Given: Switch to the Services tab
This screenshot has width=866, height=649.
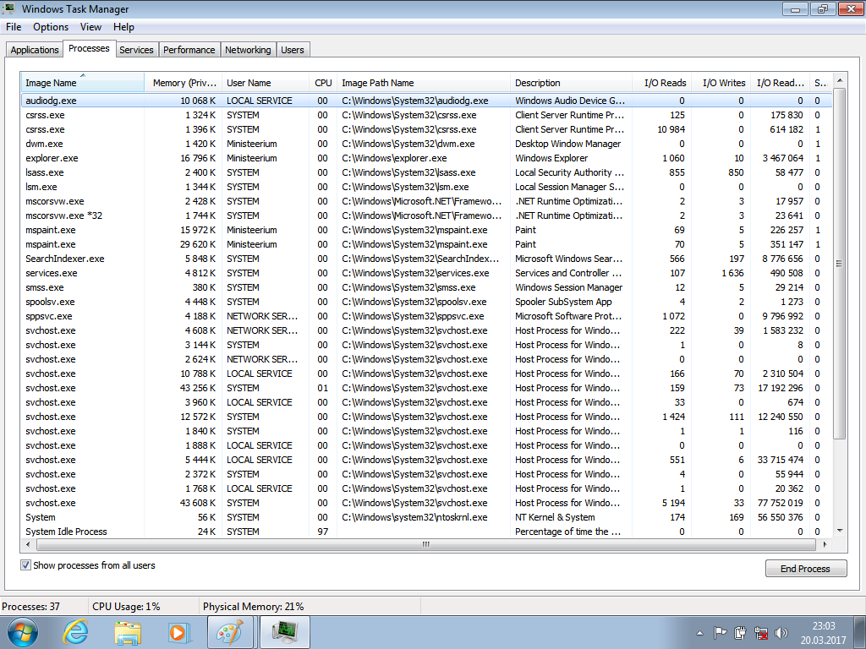Looking at the screenshot, I should pos(136,50).
